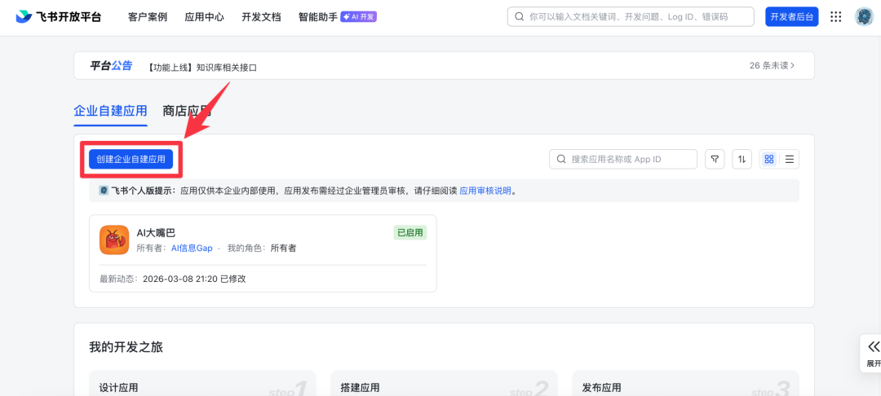This screenshot has width=881, height=396.
Task: Switch to list view layout
Action: [x=789, y=159]
